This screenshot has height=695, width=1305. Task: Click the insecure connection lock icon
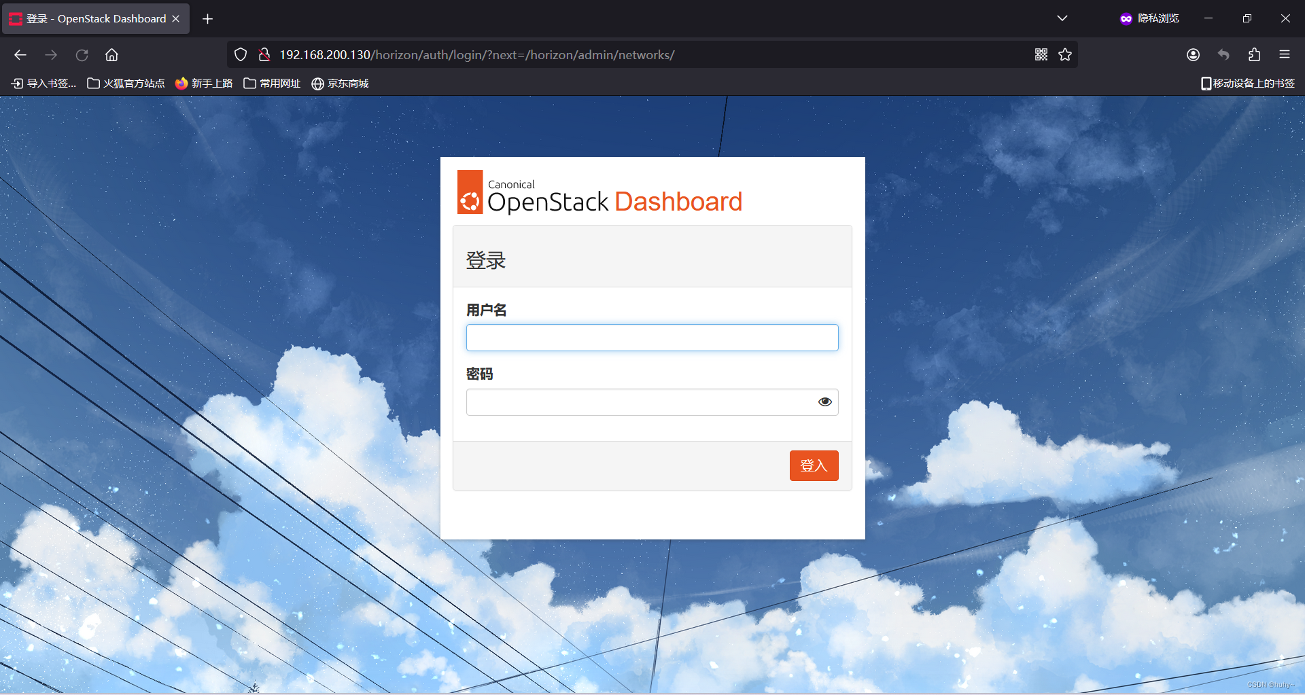264,54
